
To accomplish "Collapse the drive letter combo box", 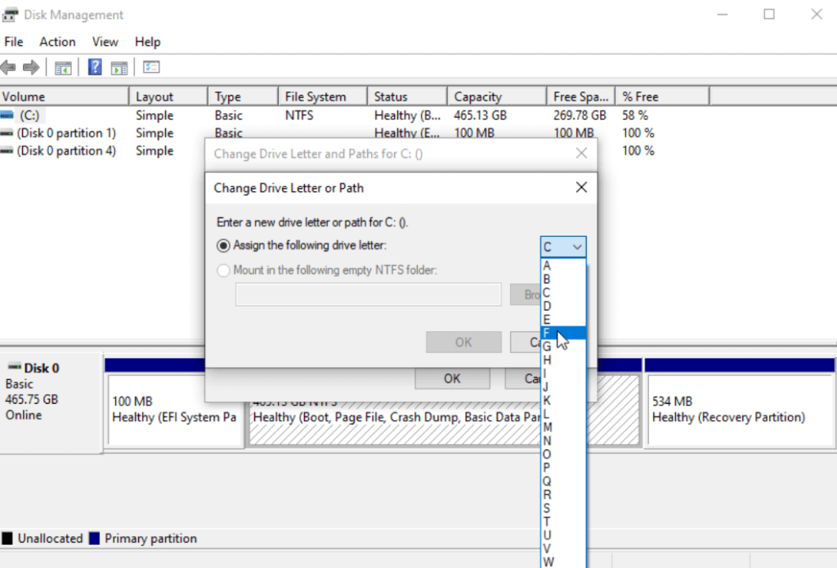I will (563, 247).
